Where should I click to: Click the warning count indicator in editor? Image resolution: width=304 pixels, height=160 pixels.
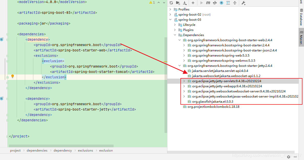[152, 3]
